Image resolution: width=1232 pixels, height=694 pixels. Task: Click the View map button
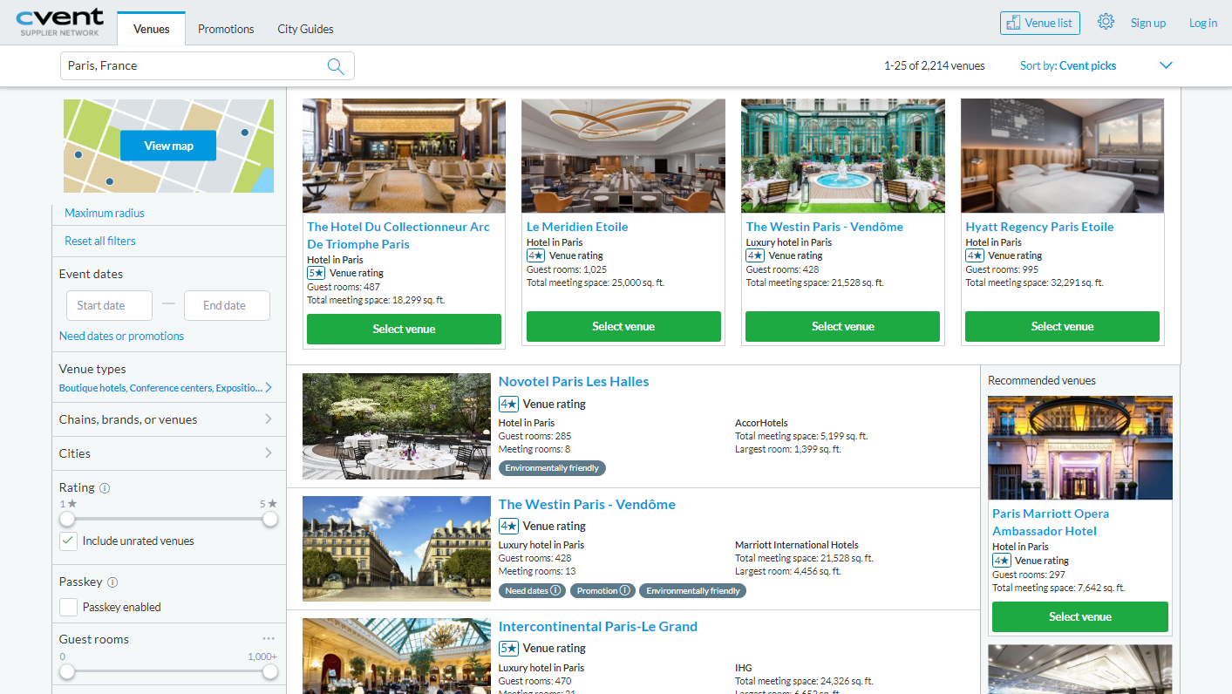168,146
